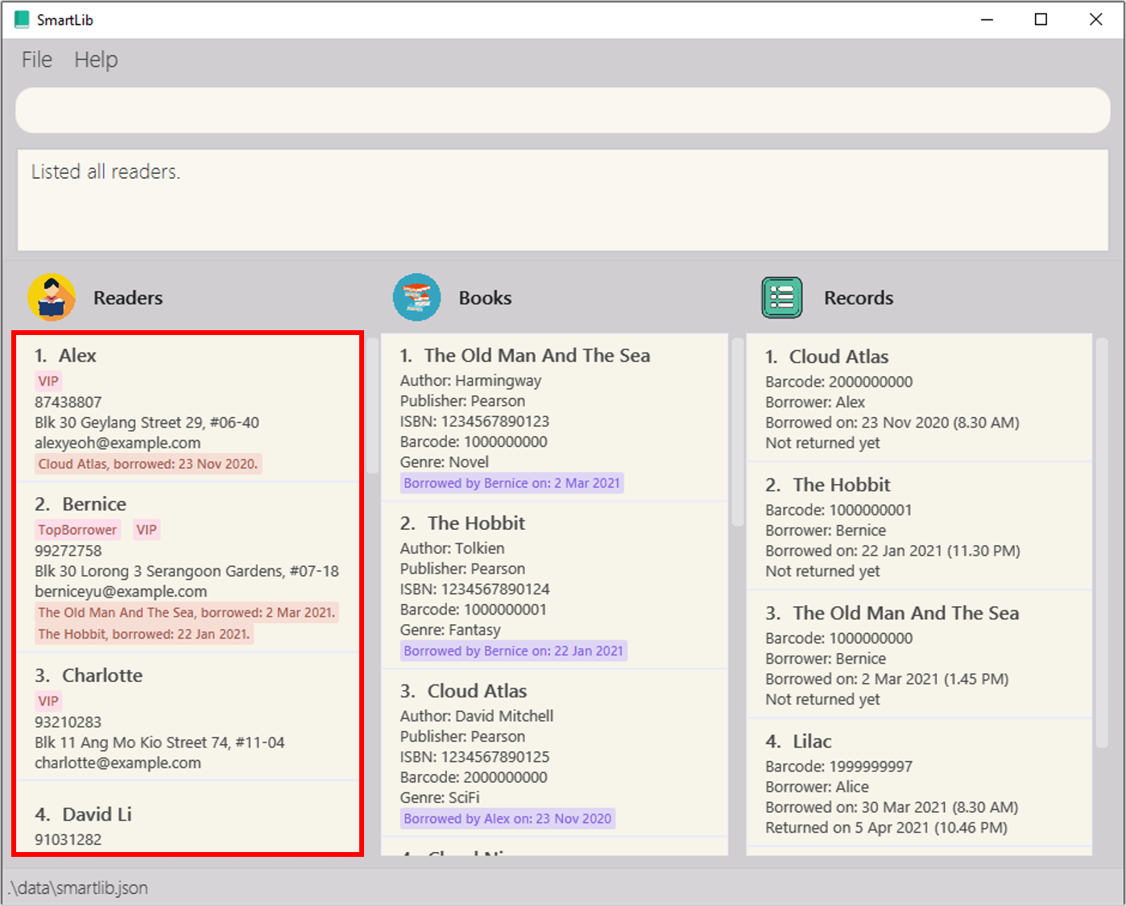Click the 'Listed all readers.' result text

pos(106,172)
